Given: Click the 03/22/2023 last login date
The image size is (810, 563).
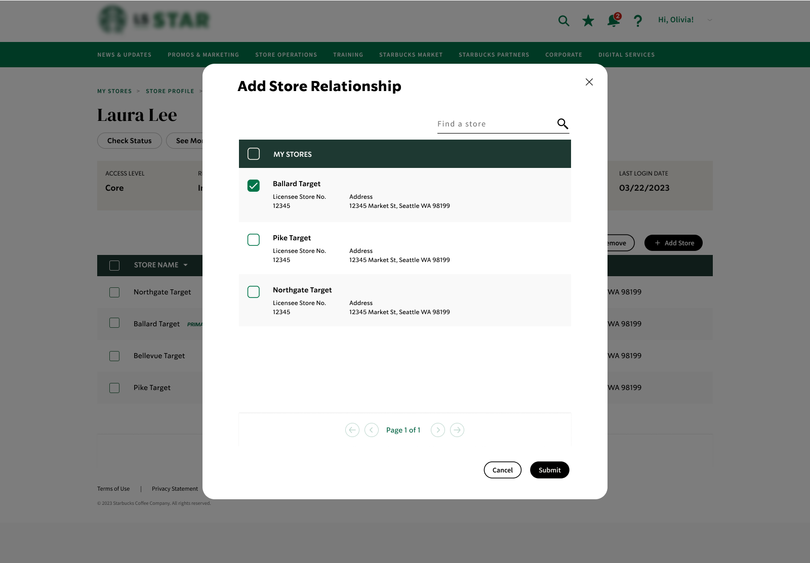Looking at the screenshot, I should (644, 188).
